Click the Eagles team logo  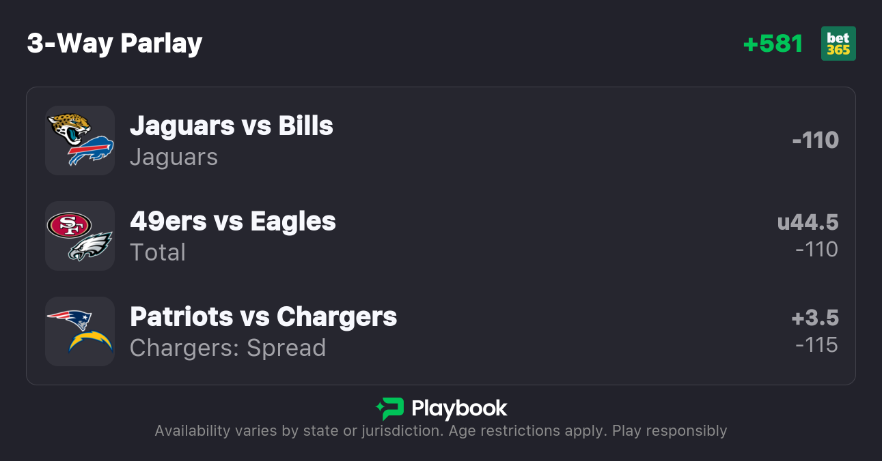(x=90, y=247)
